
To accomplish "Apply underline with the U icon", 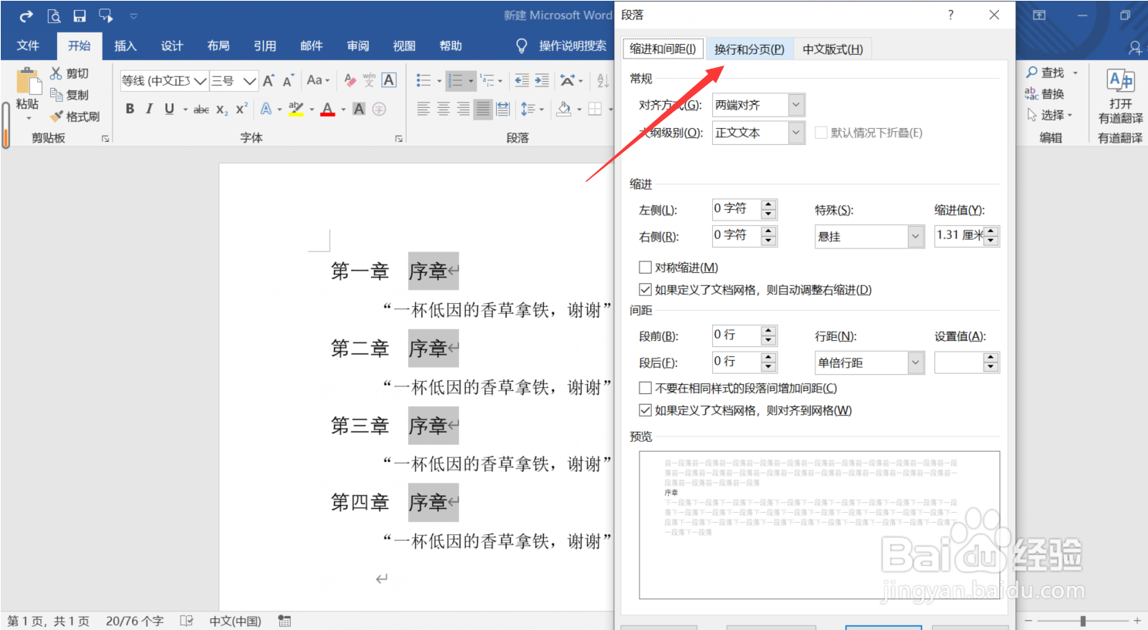I will coord(169,109).
